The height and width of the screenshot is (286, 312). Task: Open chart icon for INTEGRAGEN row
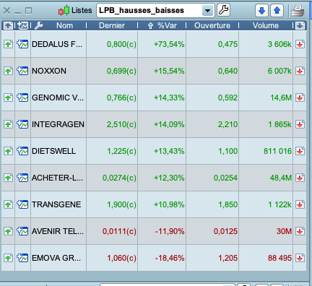tap(22, 124)
